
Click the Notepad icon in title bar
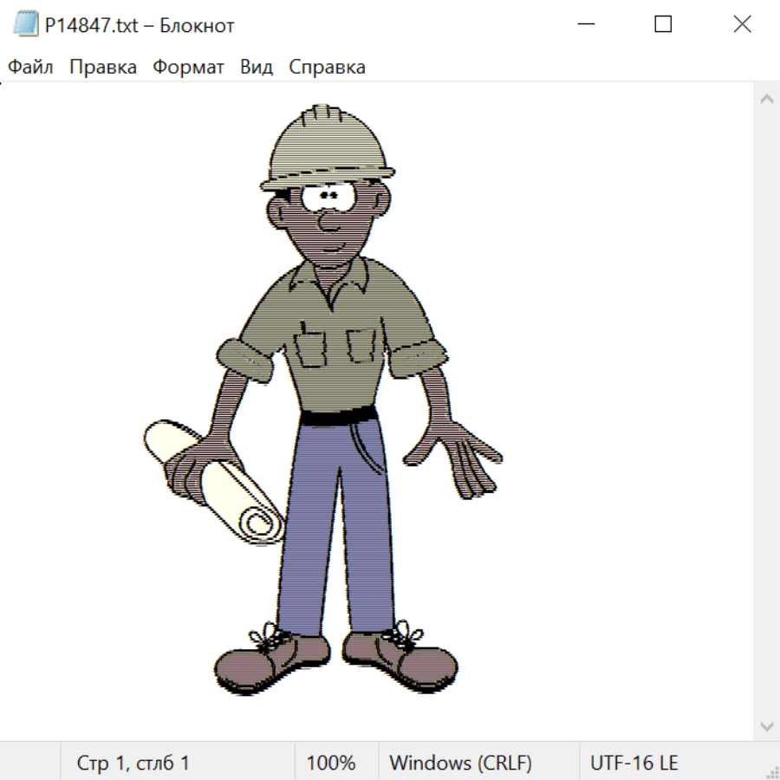pyautogui.click(x=24, y=24)
